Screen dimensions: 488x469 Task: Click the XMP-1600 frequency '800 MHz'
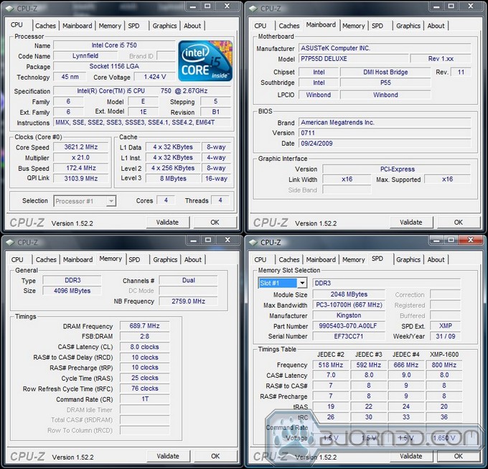pos(444,365)
